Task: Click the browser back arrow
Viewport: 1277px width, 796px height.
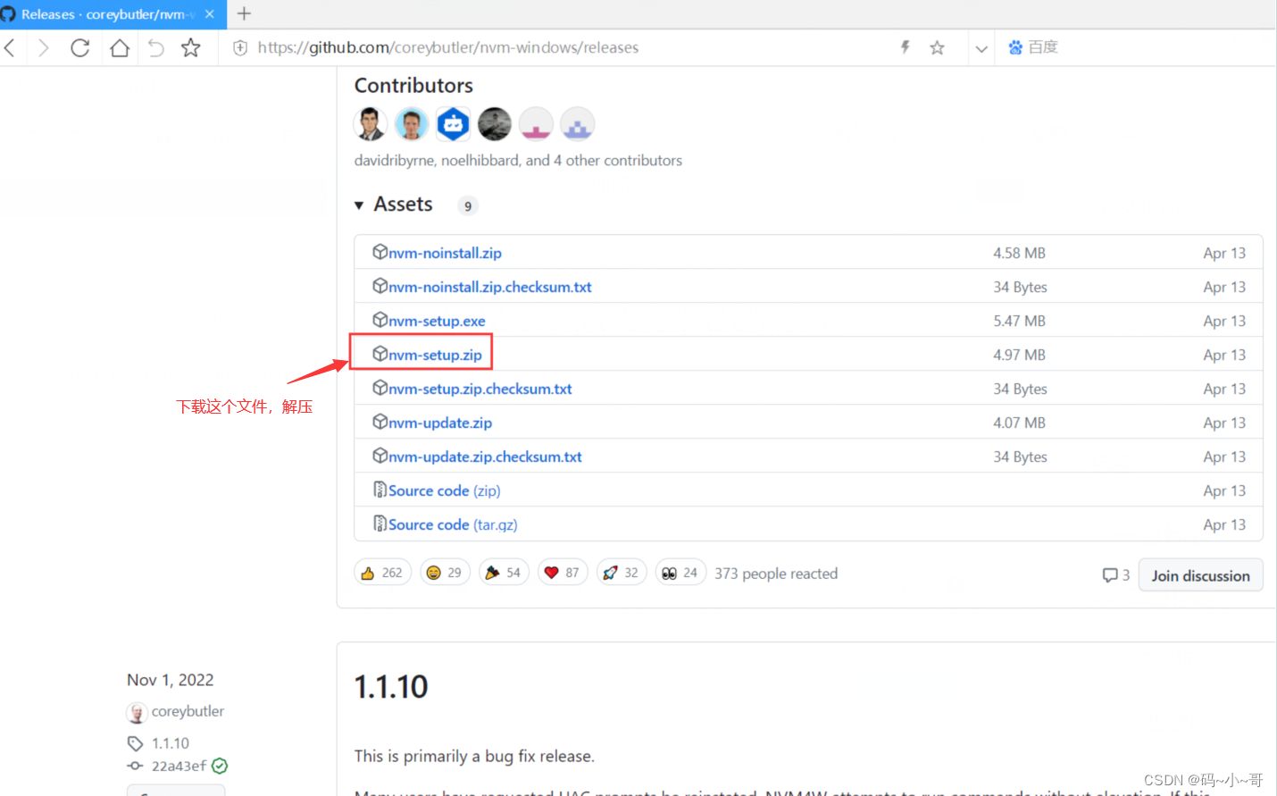Action: click(x=10, y=48)
